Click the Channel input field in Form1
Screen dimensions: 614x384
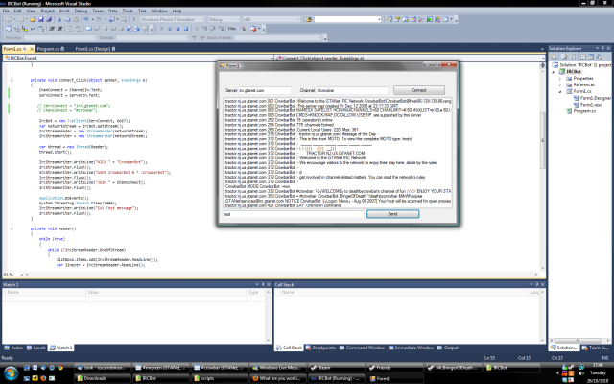(x=352, y=90)
